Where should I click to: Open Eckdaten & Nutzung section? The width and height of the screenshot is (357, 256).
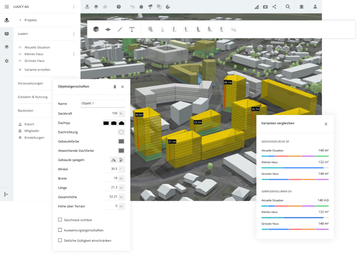tap(33, 97)
